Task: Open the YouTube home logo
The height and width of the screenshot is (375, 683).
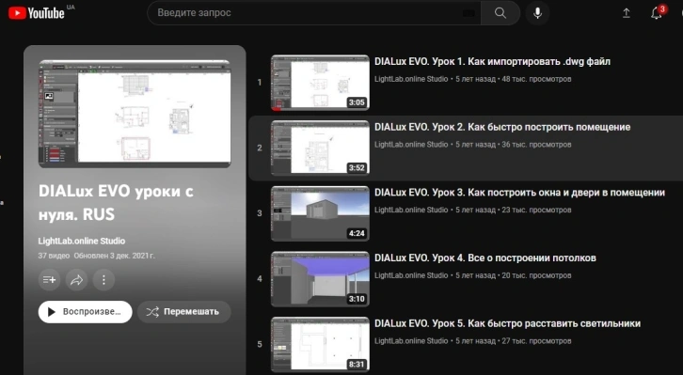Action: (37, 13)
